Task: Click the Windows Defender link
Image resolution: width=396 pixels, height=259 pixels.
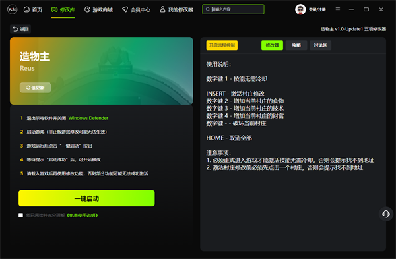Action: [x=88, y=118]
